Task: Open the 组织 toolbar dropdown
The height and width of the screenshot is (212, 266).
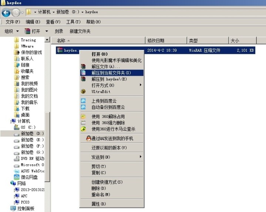Action: (11, 31)
